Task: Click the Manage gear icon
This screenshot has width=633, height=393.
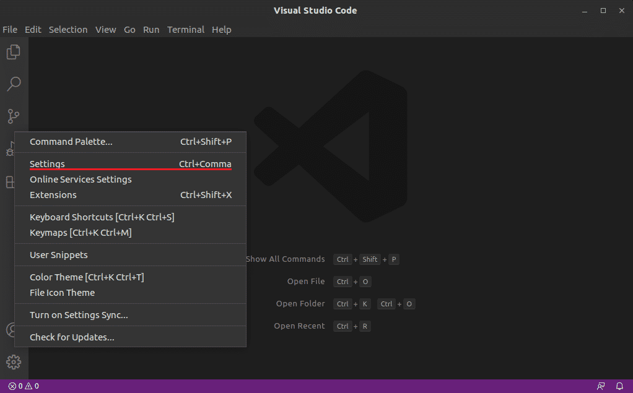Action: tap(14, 361)
